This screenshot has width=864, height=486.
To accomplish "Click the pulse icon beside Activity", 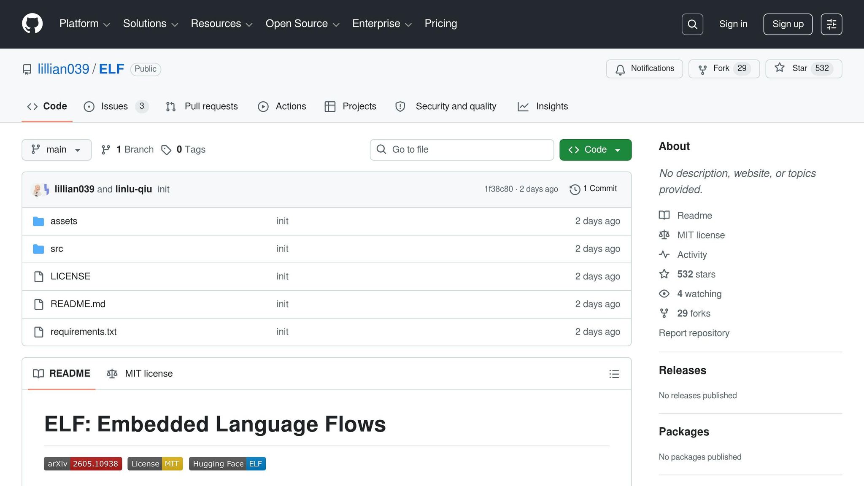I will tap(664, 254).
